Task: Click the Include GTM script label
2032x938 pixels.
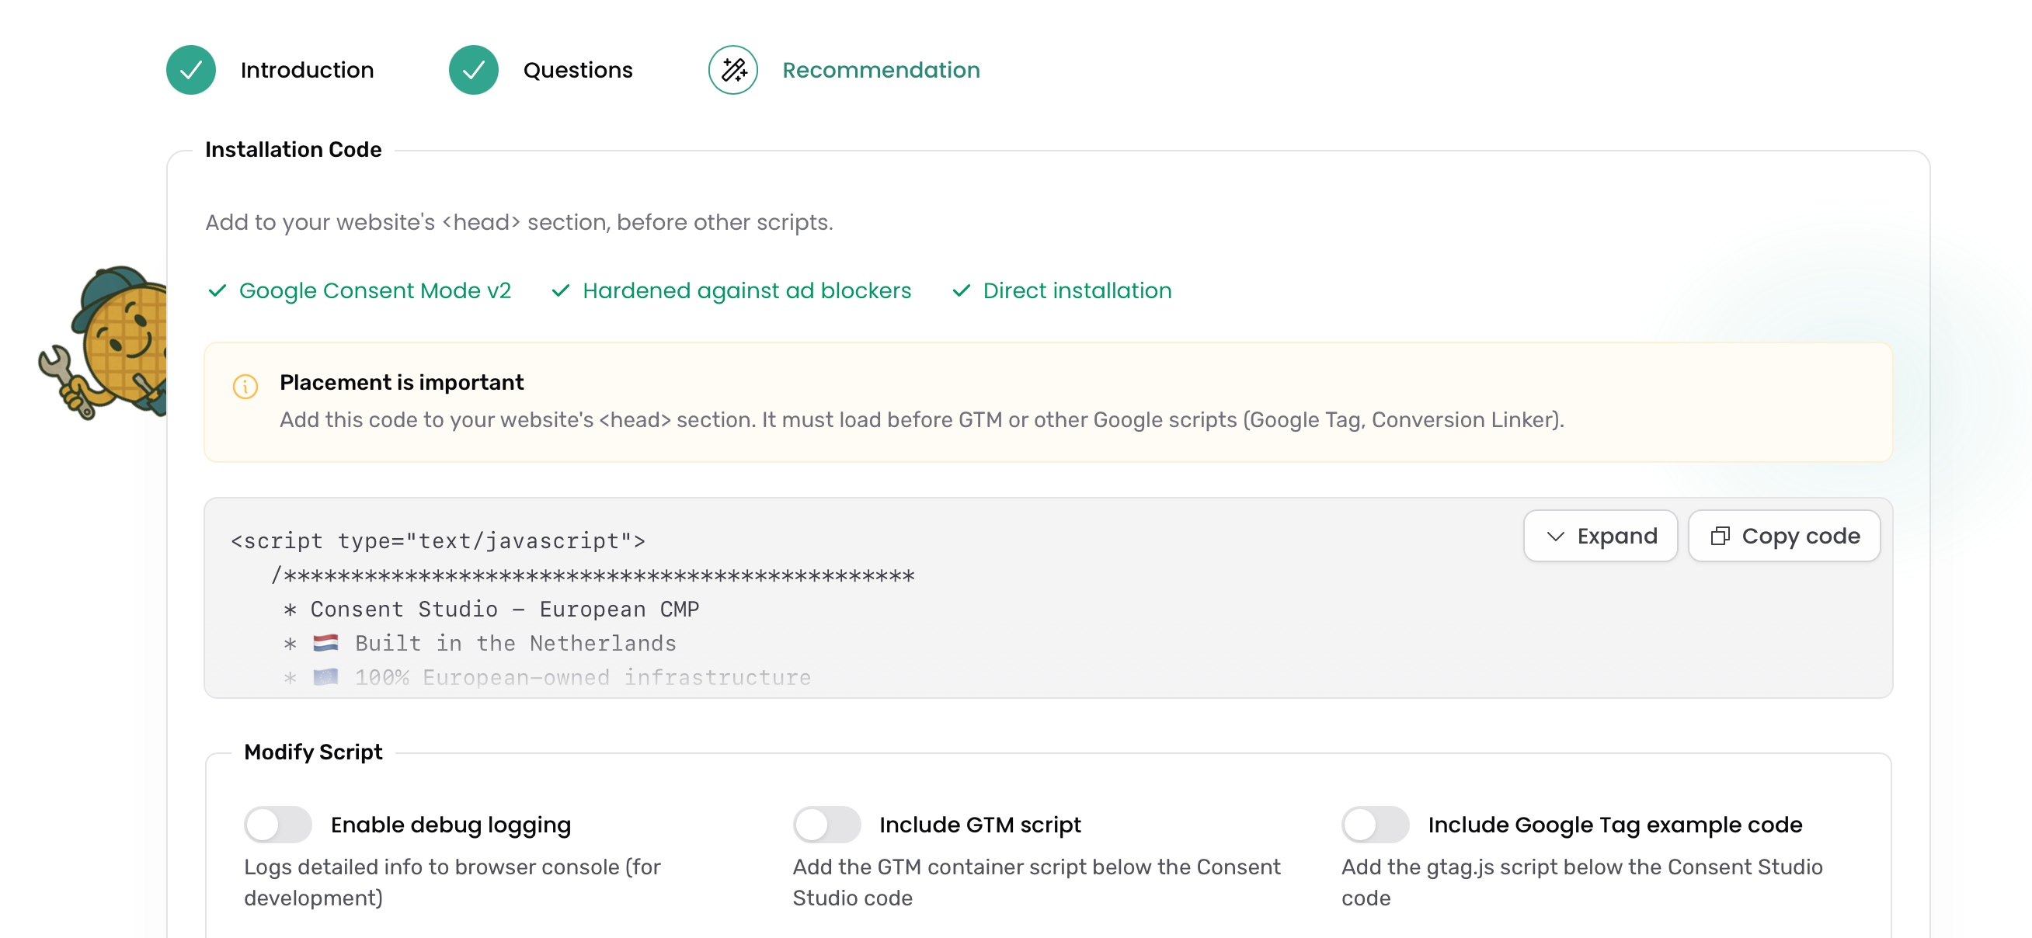Action: click(979, 825)
